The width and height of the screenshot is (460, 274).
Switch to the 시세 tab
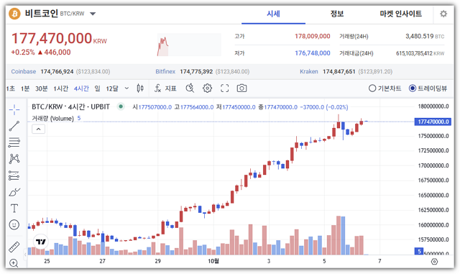click(x=273, y=14)
